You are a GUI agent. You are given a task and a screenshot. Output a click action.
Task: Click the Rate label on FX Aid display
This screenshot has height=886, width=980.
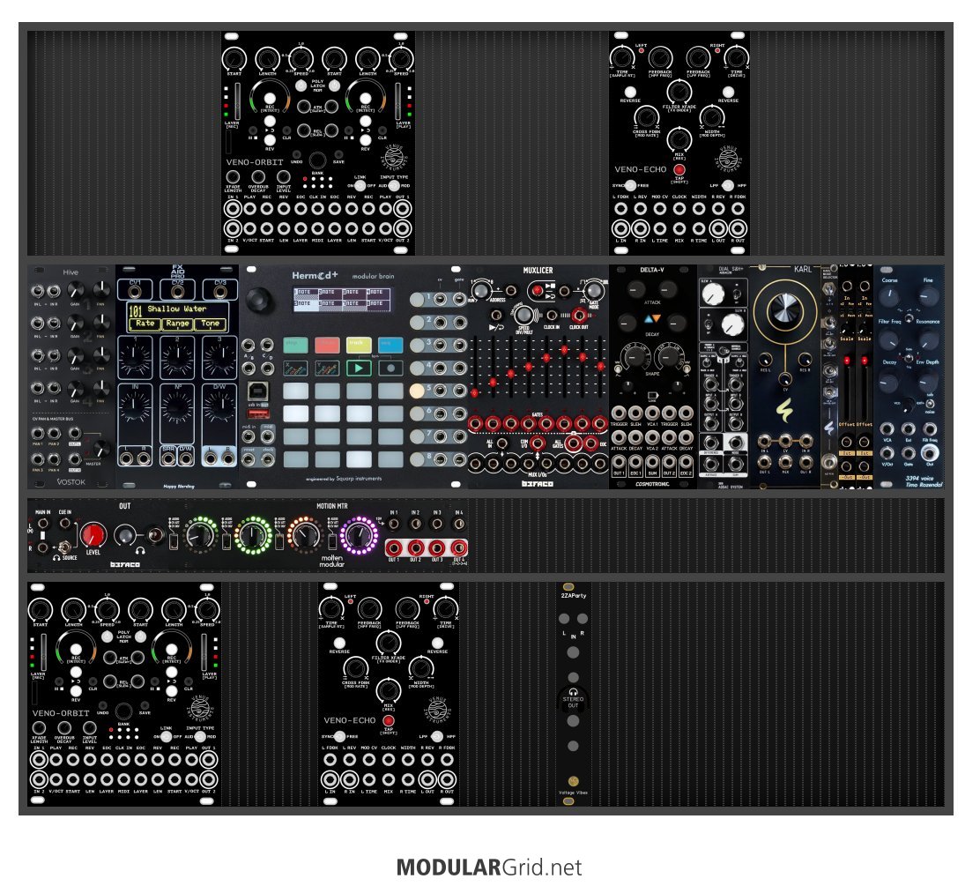click(145, 324)
